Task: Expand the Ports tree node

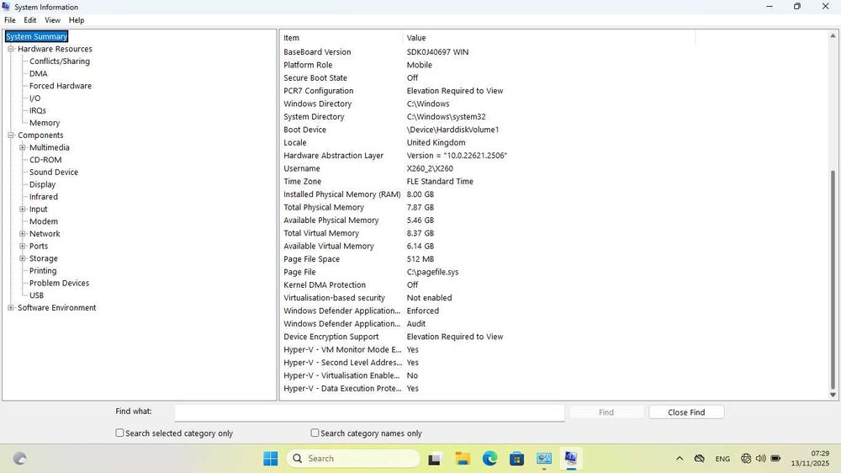Action: coord(23,247)
